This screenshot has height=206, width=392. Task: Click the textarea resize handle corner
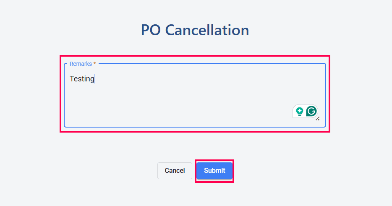[318, 119]
